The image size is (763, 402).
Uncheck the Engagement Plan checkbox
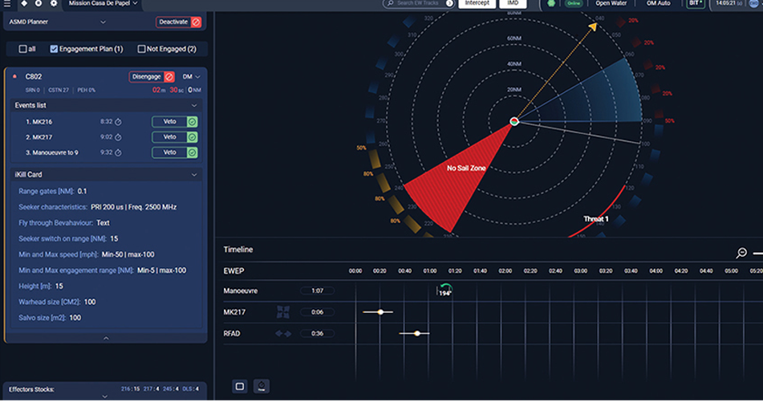pyautogui.click(x=54, y=49)
